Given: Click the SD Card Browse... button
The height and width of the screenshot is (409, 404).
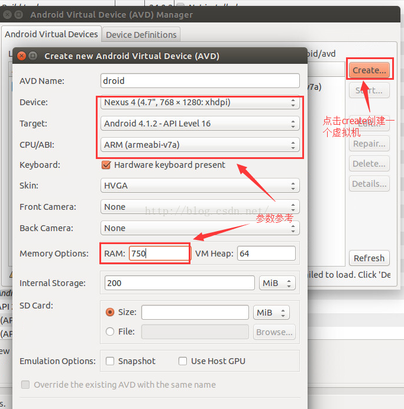Looking at the screenshot, I should click(x=274, y=332).
